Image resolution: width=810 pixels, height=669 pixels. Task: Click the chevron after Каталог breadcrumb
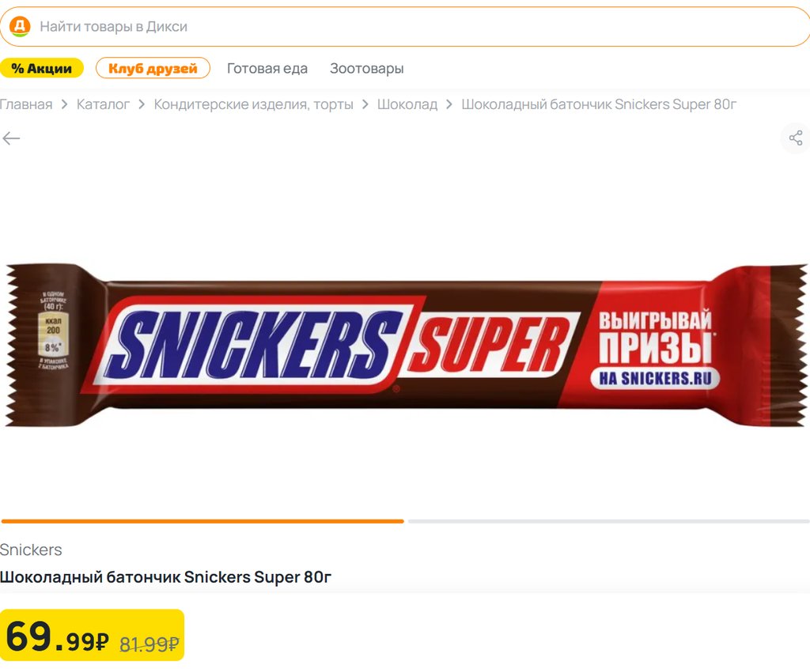pos(142,104)
